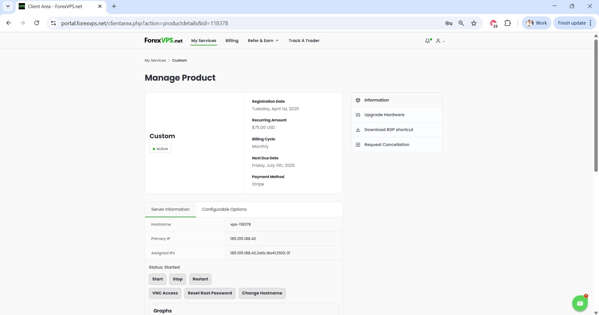Click the Stop server button
Screen dimensions: 599x315
(x=178, y=279)
